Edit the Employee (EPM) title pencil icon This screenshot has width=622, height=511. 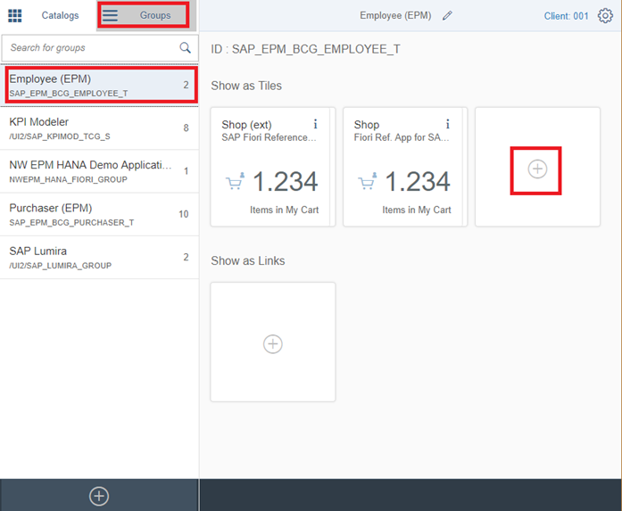(447, 15)
